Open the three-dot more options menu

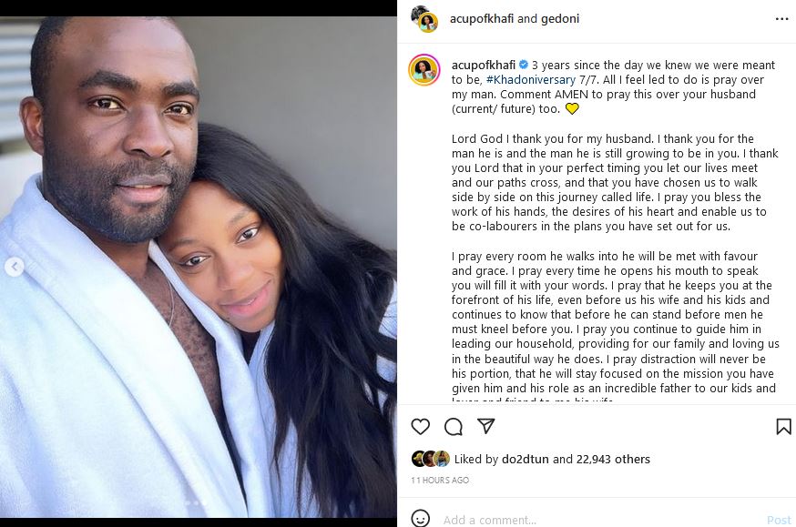click(781, 19)
